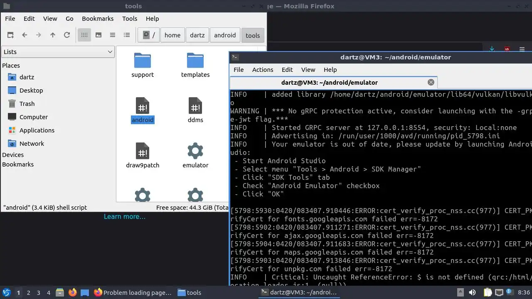Click Bookmarks section in sidebar

18,164
